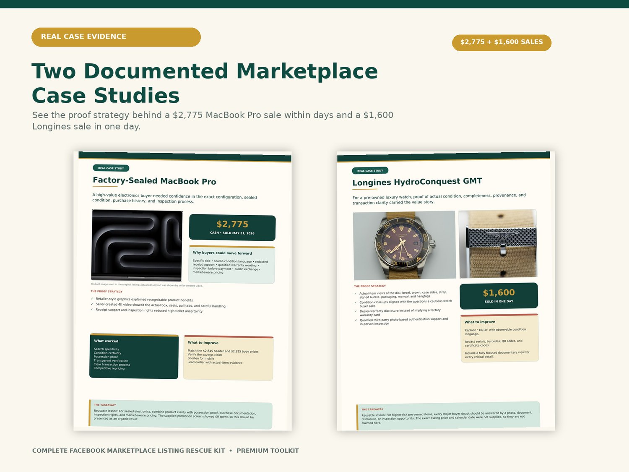Click "What to improve" card on the MacBook page

(x=229, y=358)
